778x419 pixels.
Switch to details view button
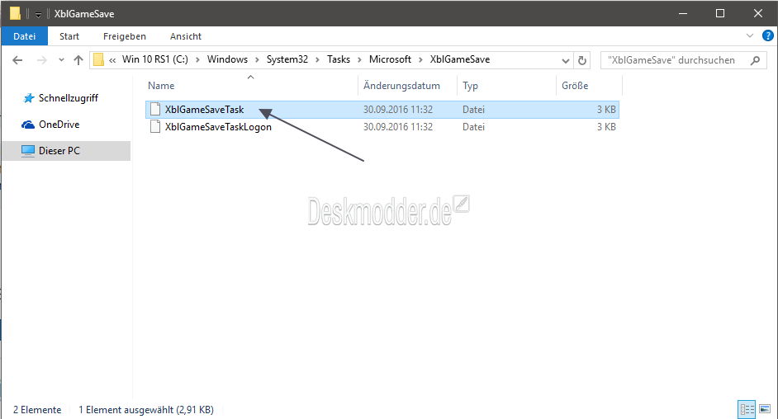[747, 409]
